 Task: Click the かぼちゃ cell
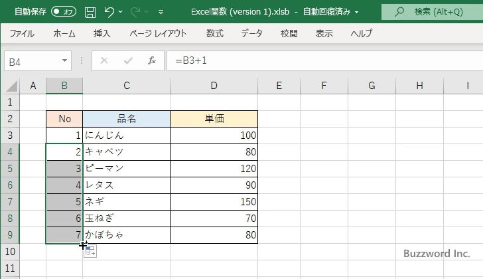[126, 235]
